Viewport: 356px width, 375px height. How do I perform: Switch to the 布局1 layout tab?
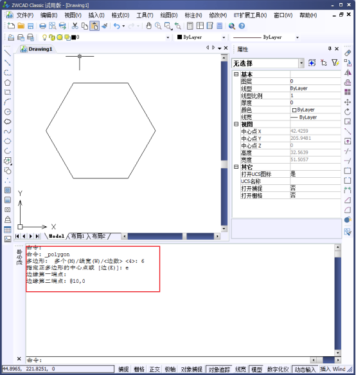(78, 236)
